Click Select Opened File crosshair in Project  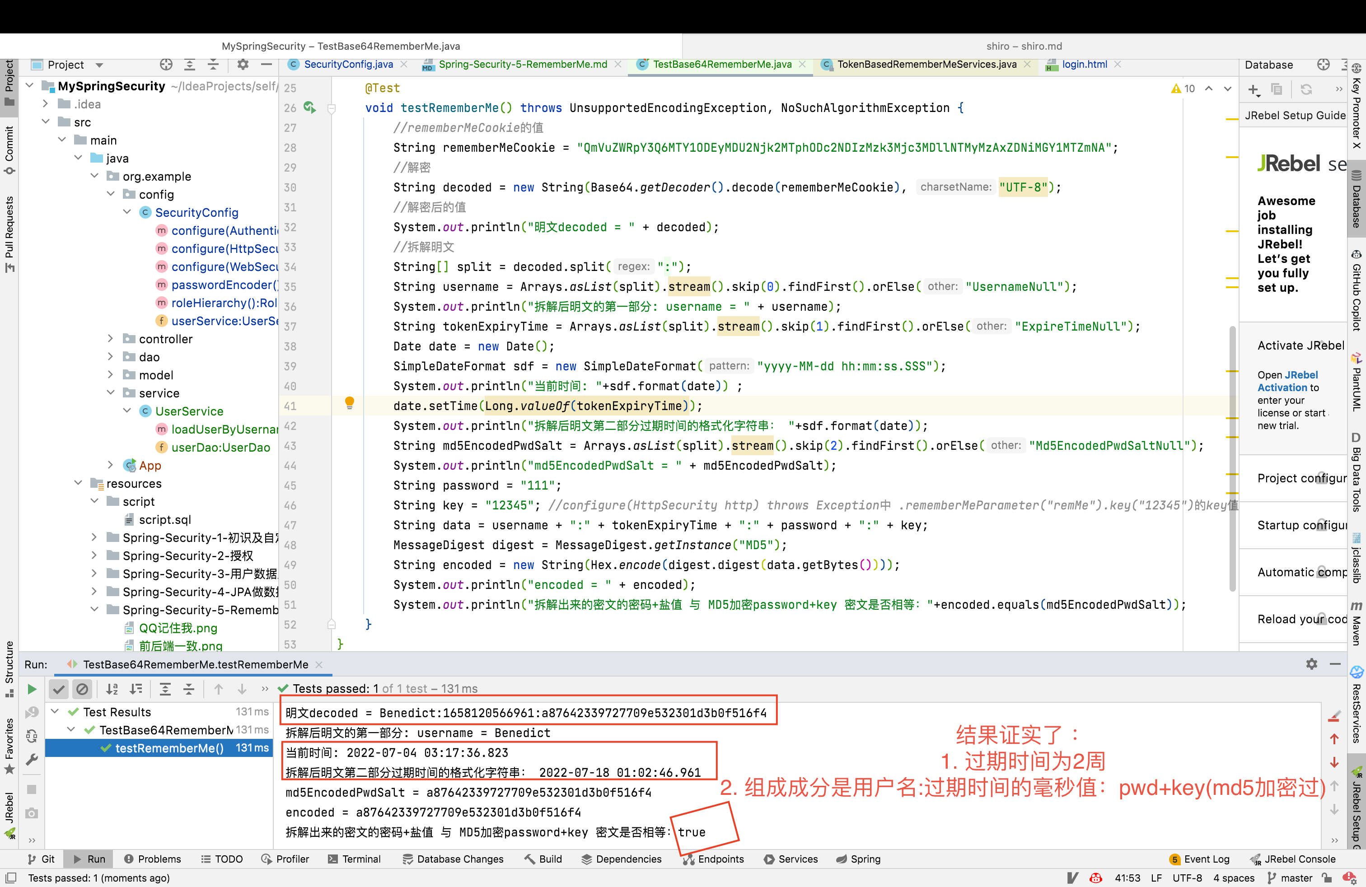pos(166,64)
